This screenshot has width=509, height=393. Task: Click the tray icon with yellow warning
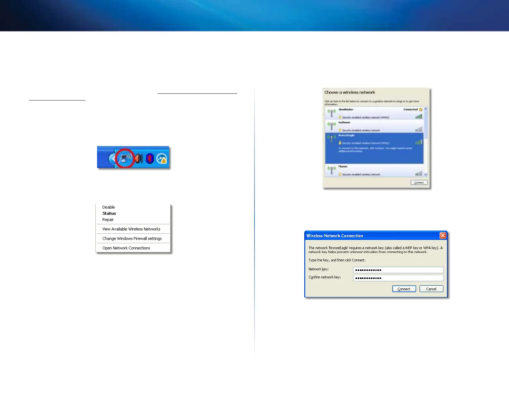click(x=162, y=158)
